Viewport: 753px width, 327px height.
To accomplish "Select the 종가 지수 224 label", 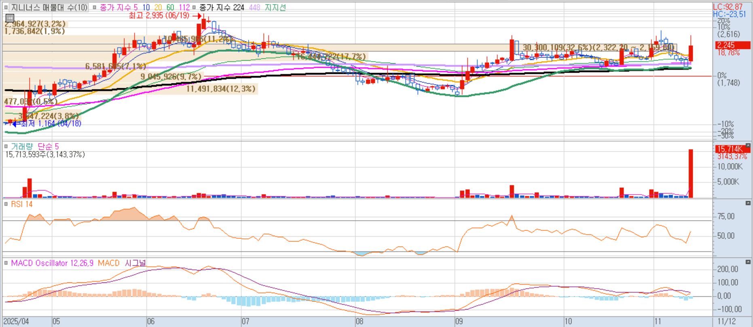I will (x=222, y=7).
